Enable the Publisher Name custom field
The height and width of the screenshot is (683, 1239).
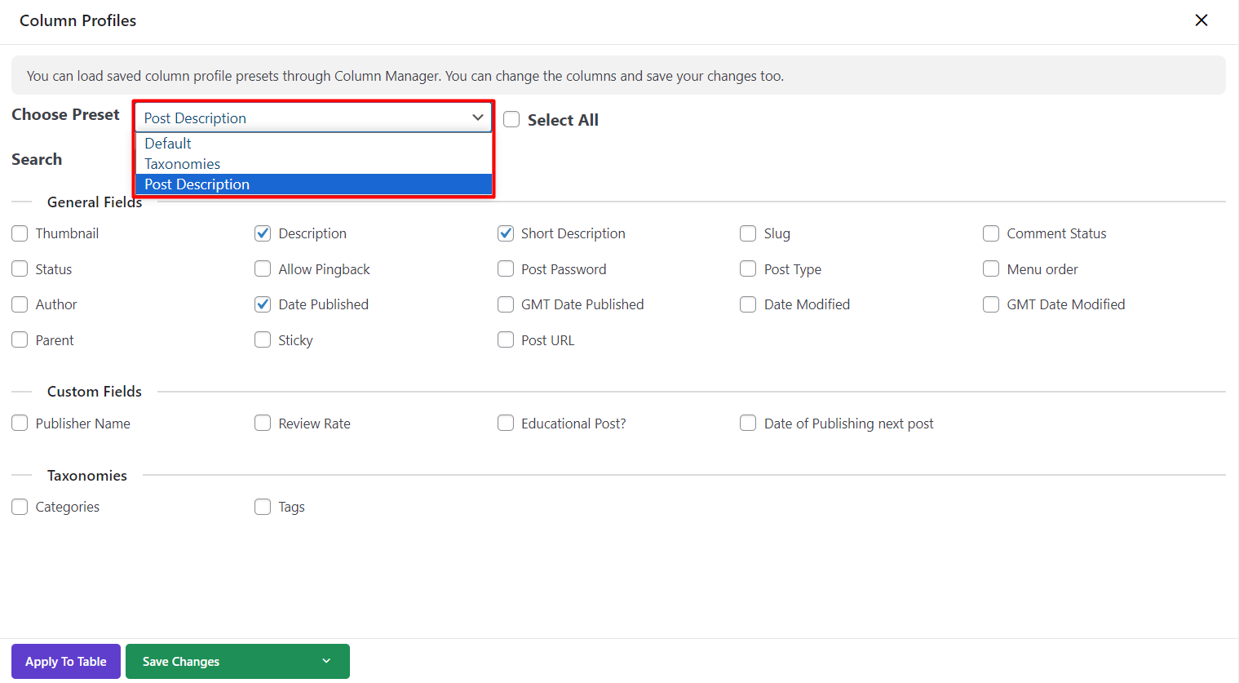pos(20,424)
